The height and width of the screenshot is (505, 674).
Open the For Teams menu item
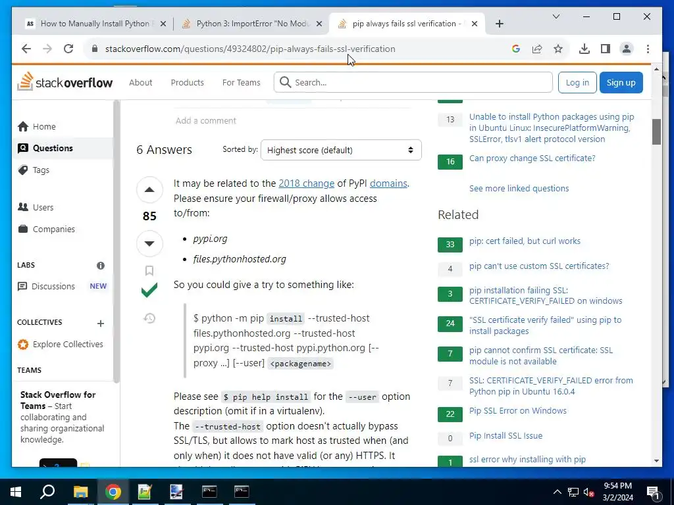click(x=241, y=82)
